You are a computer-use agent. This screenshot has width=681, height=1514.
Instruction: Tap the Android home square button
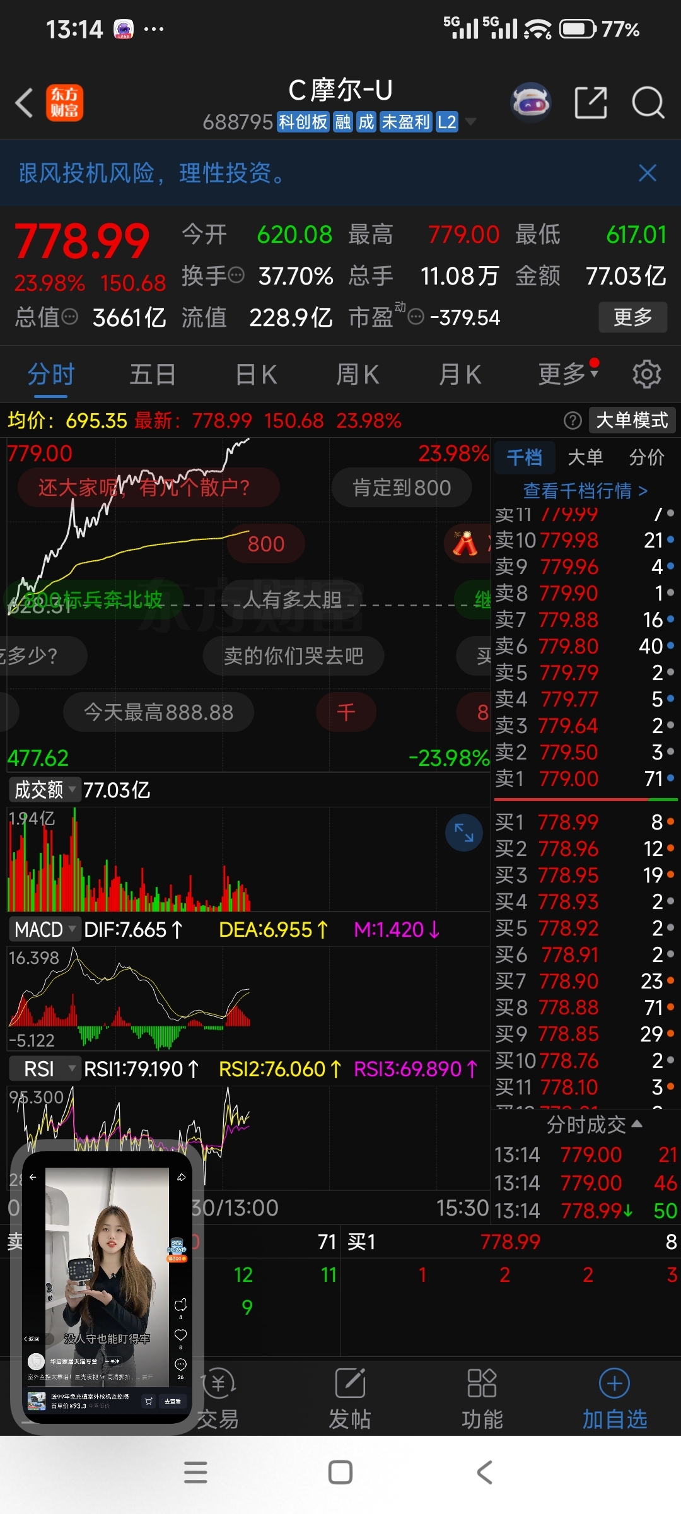(340, 1473)
